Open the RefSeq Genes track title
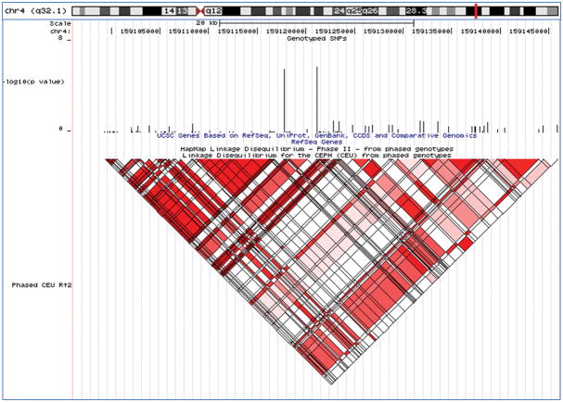Image resolution: width=563 pixels, height=402 pixels. click(x=316, y=142)
